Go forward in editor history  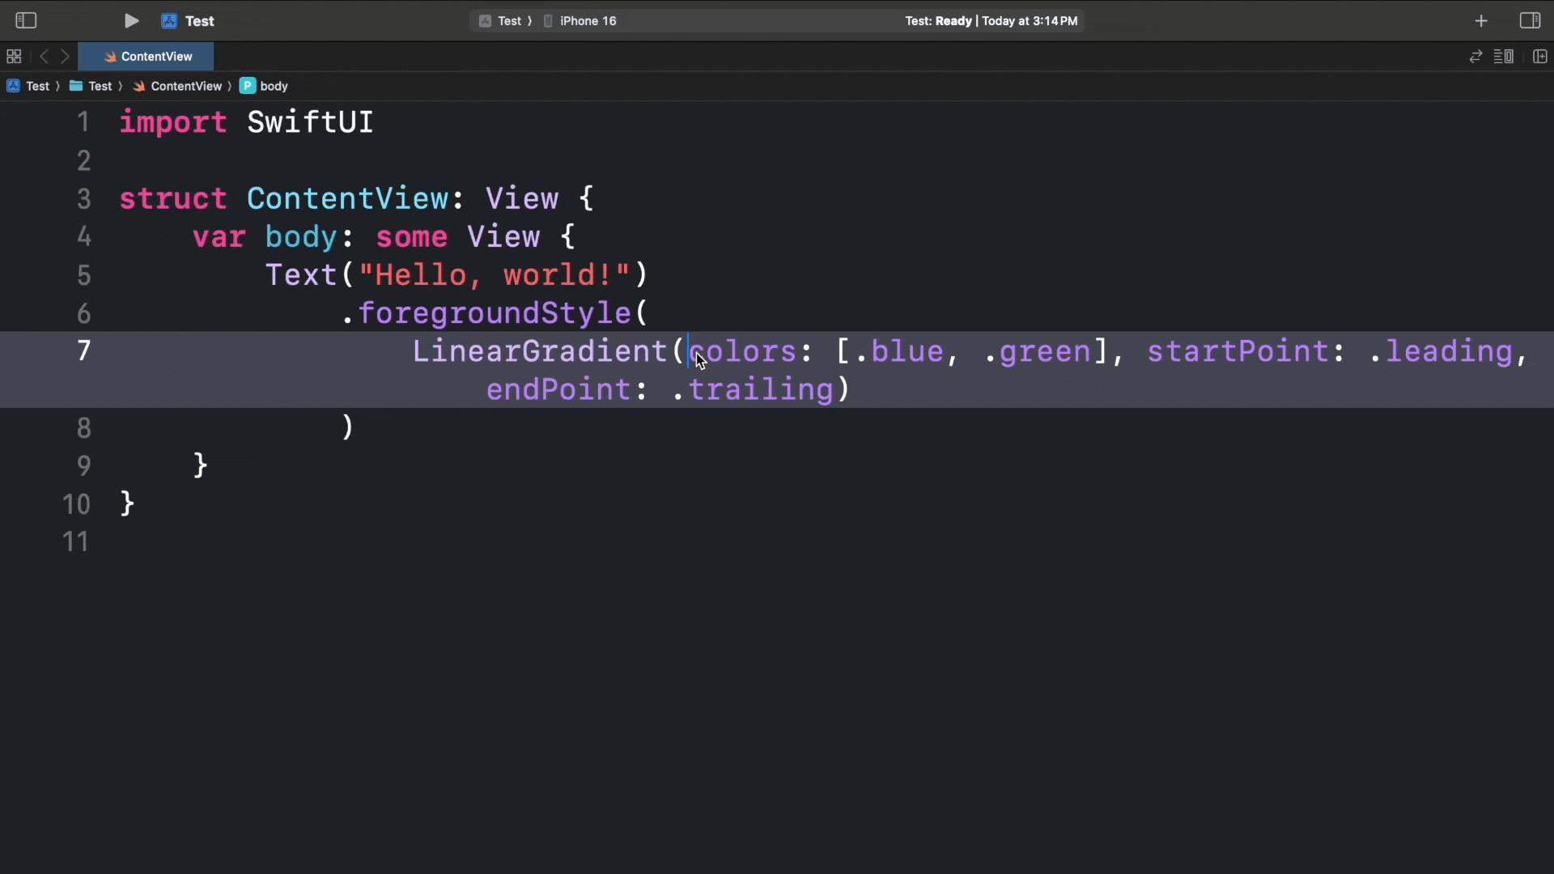[x=66, y=57]
